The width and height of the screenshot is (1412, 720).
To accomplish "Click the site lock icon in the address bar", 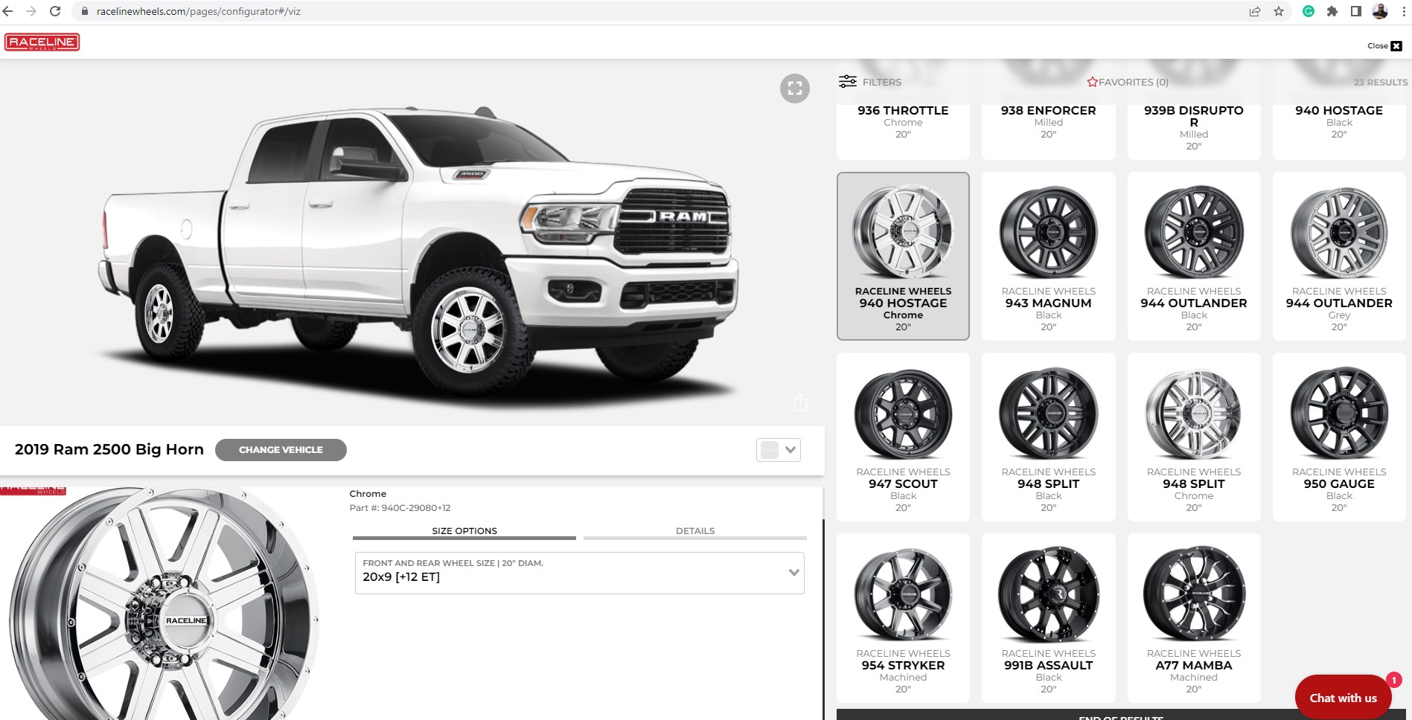I will click(x=85, y=12).
